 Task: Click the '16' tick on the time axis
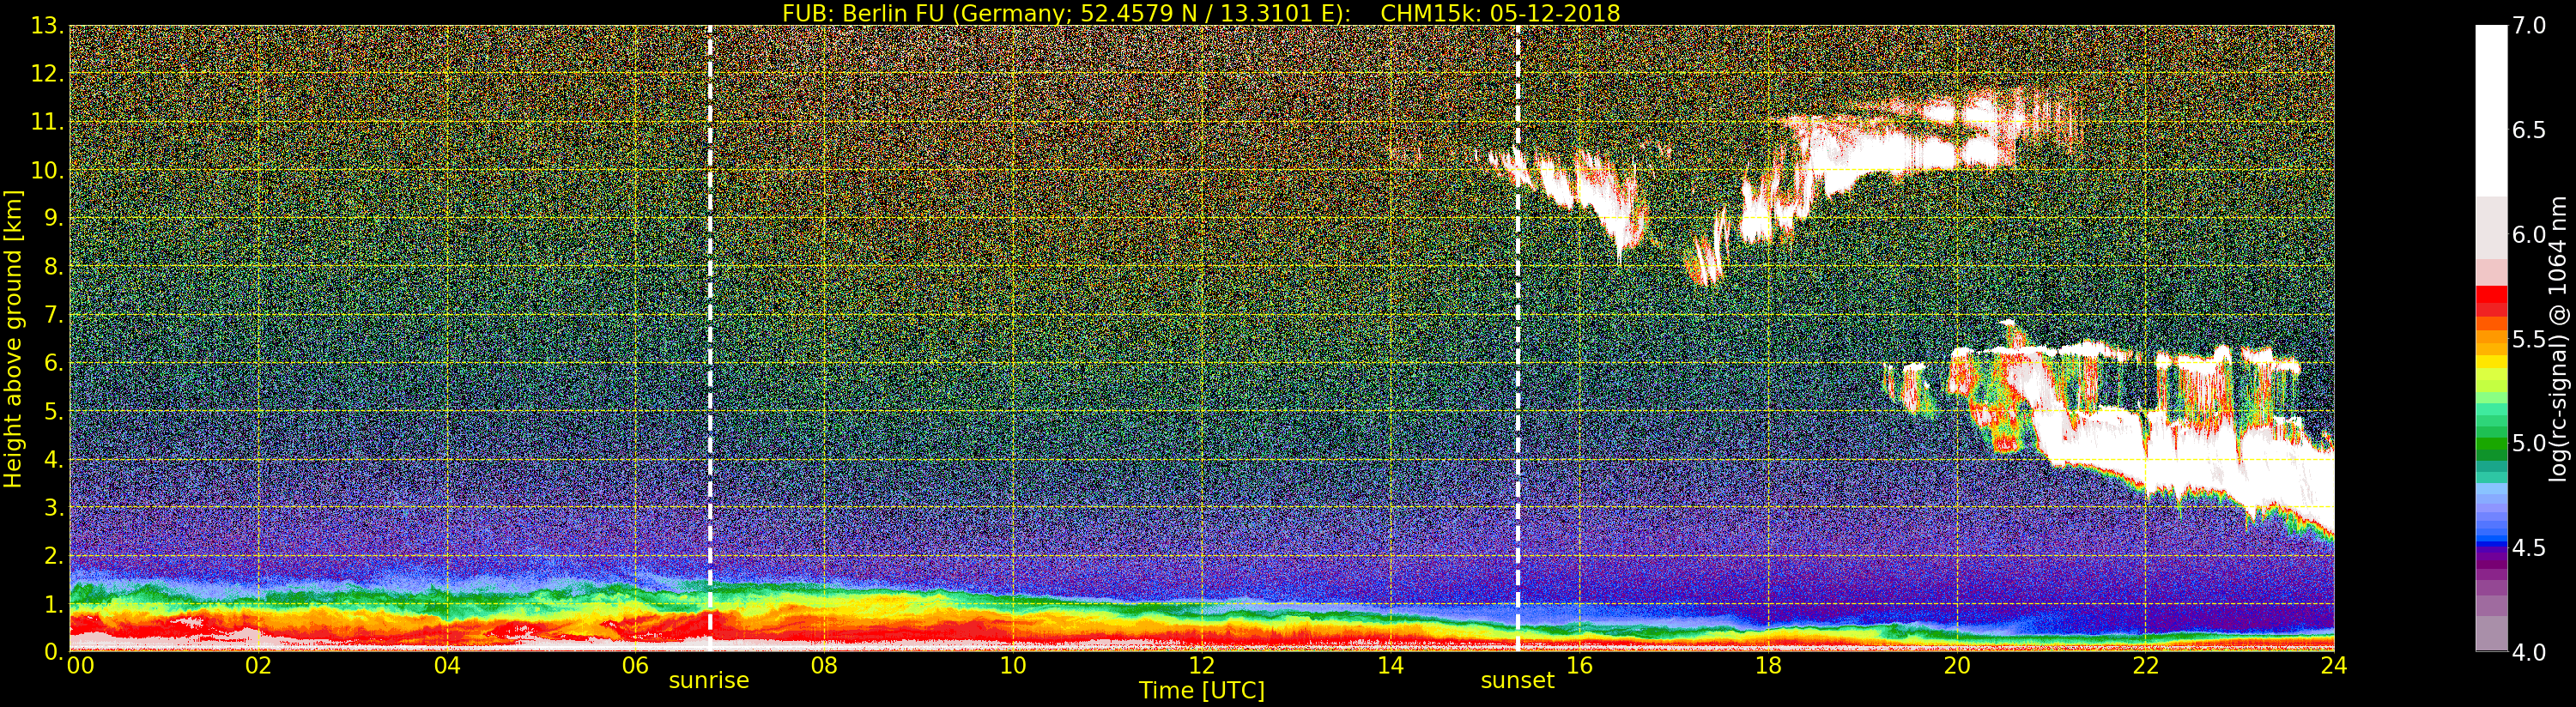(x=1579, y=665)
